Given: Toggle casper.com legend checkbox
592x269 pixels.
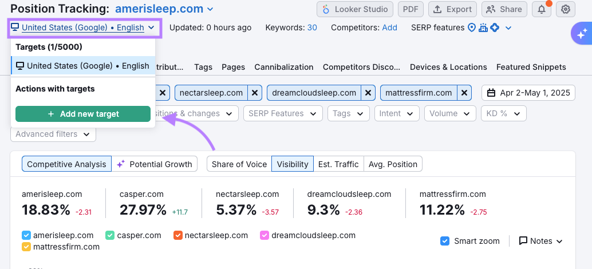Looking at the screenshot, I should click(x=110, y=235).
